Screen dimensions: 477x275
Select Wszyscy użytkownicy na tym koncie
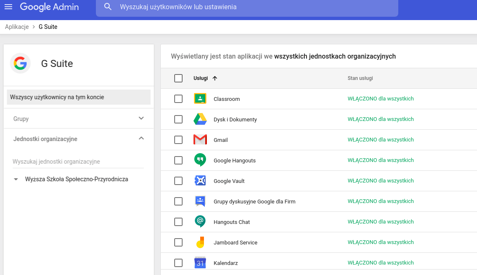(x=79, y=97)
